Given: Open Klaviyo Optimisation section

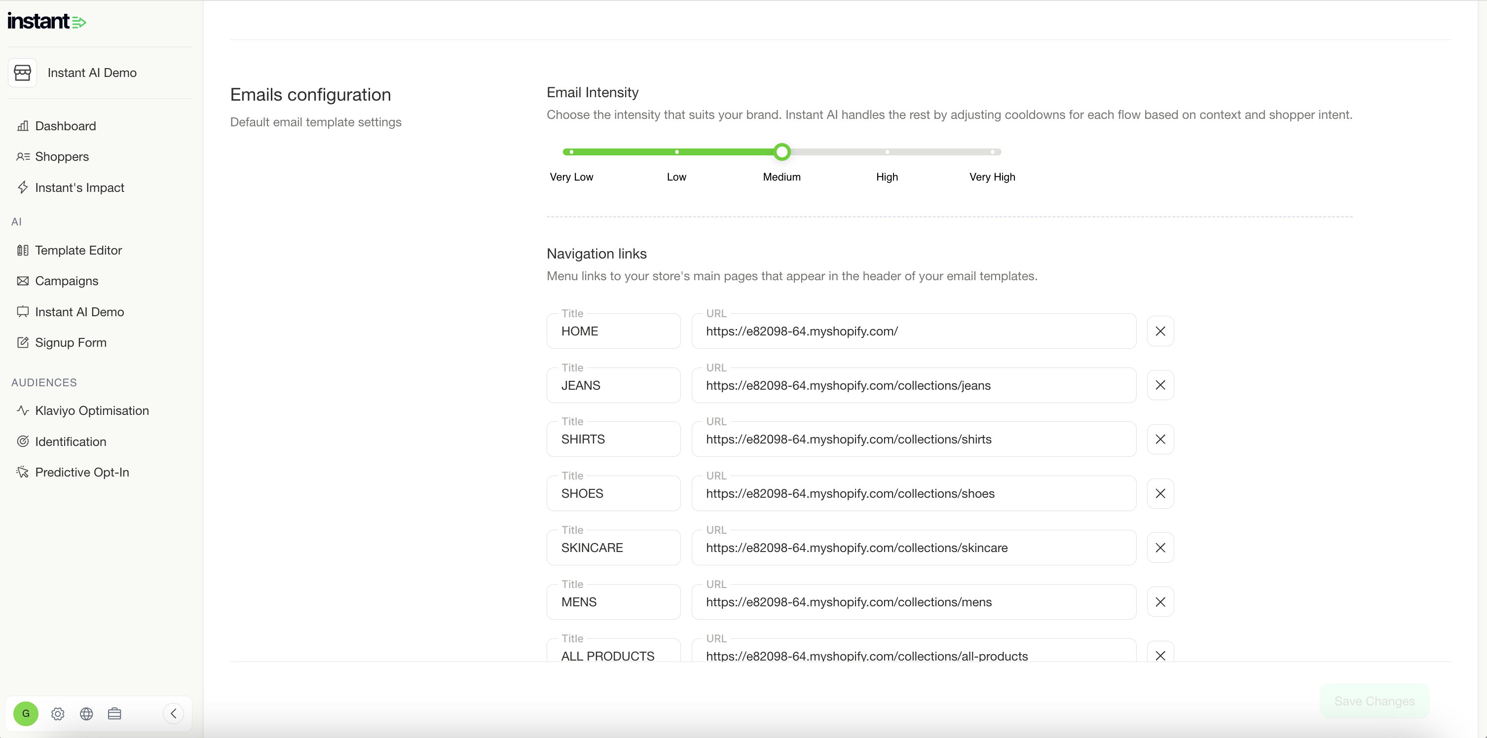Looking at the screenshot, I should (92, 411).
